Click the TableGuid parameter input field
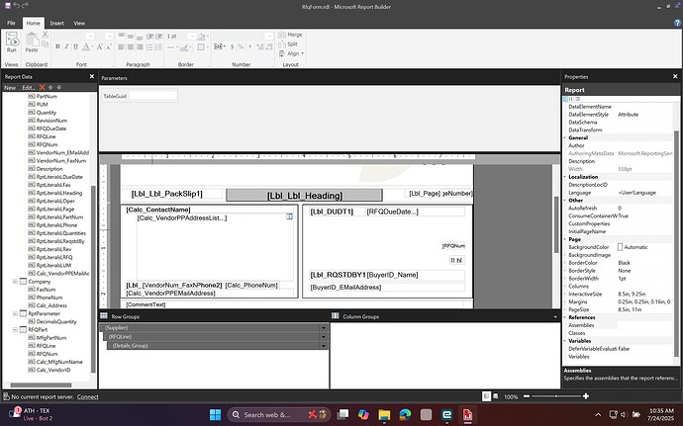This screenshot has height=426, width=683. 152,96
